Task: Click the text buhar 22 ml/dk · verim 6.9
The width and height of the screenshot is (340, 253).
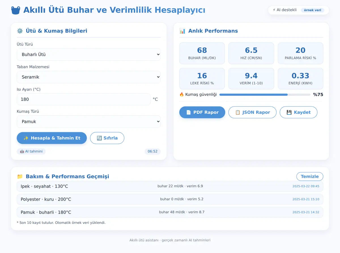Action: coord(180,186)
